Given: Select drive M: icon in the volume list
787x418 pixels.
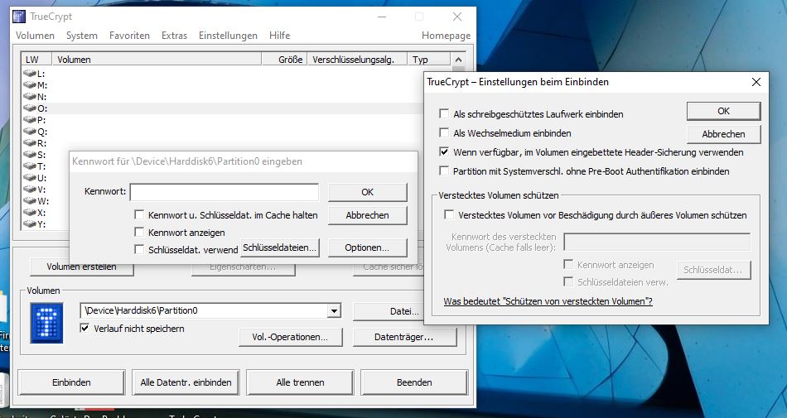Looking at the screenshot, I should tap(30, 84).
